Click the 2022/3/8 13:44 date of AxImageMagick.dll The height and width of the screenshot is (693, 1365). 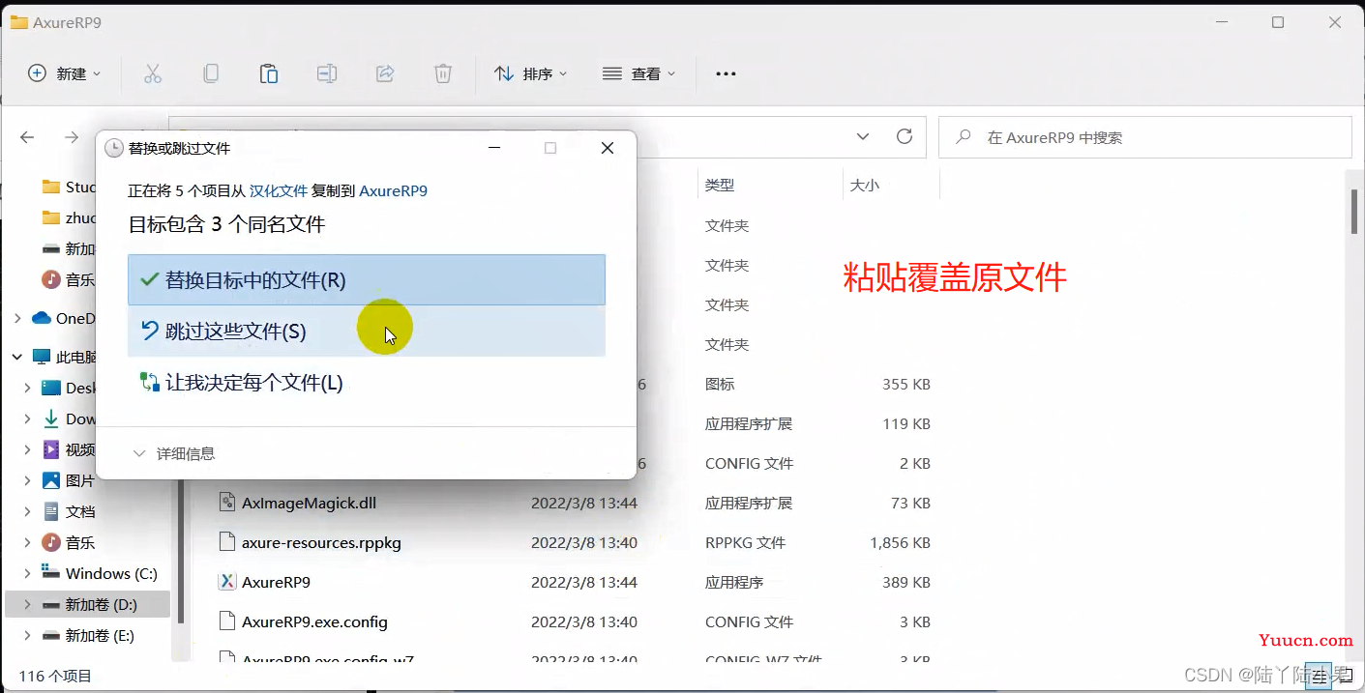pyautogui.click(x=584, y=503)
